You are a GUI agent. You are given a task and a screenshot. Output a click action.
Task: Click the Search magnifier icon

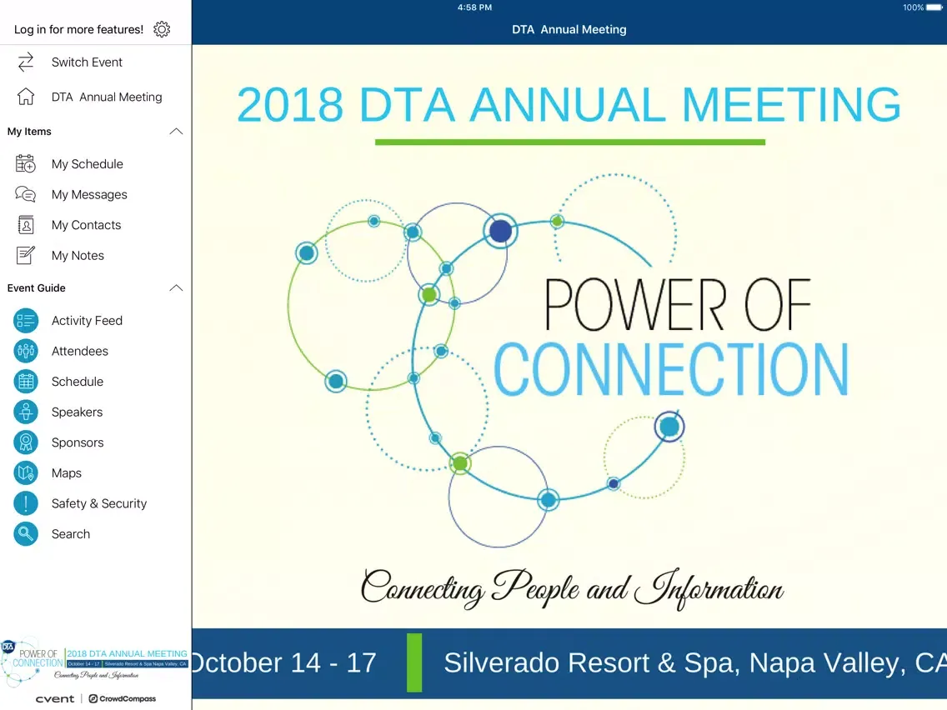coord(26,533)
